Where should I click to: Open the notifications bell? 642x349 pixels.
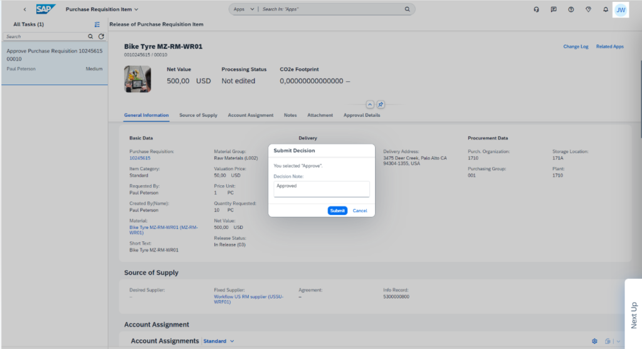click(x=606, y=9)
